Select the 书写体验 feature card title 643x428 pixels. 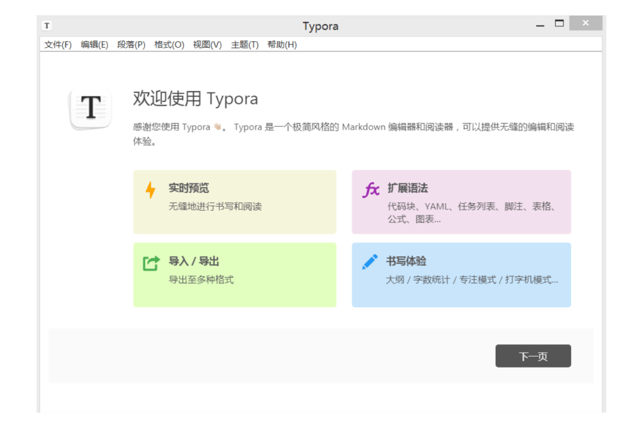point(406,262)
